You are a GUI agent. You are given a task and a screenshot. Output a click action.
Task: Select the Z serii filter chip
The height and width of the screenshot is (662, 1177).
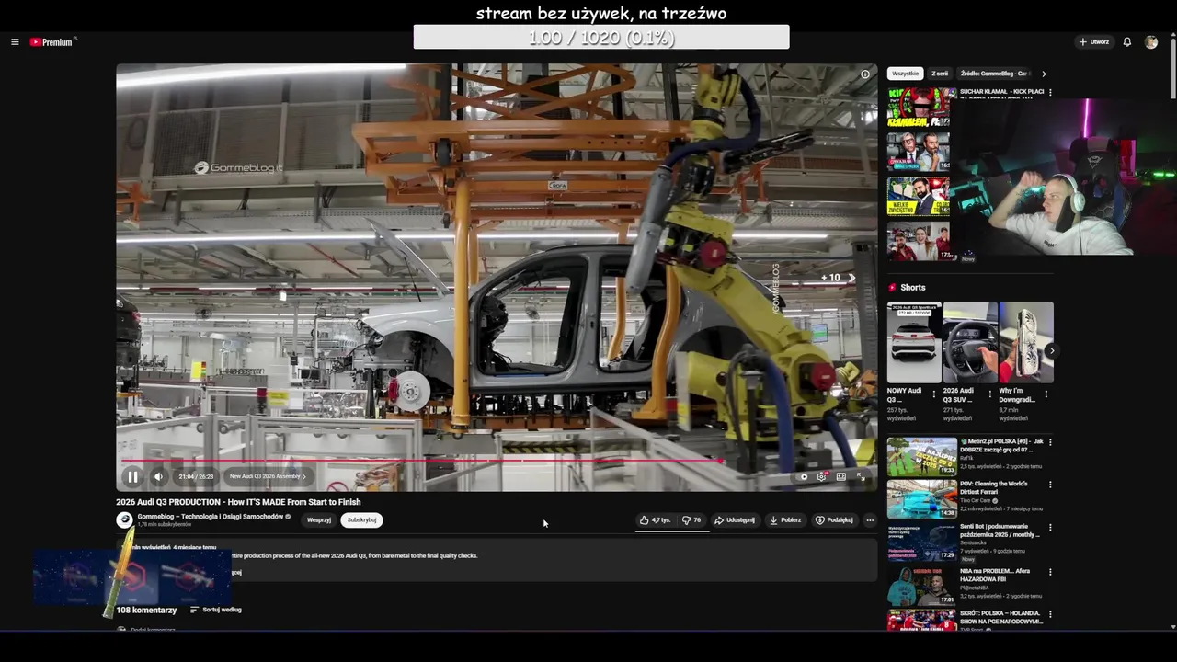click(940, 74)
